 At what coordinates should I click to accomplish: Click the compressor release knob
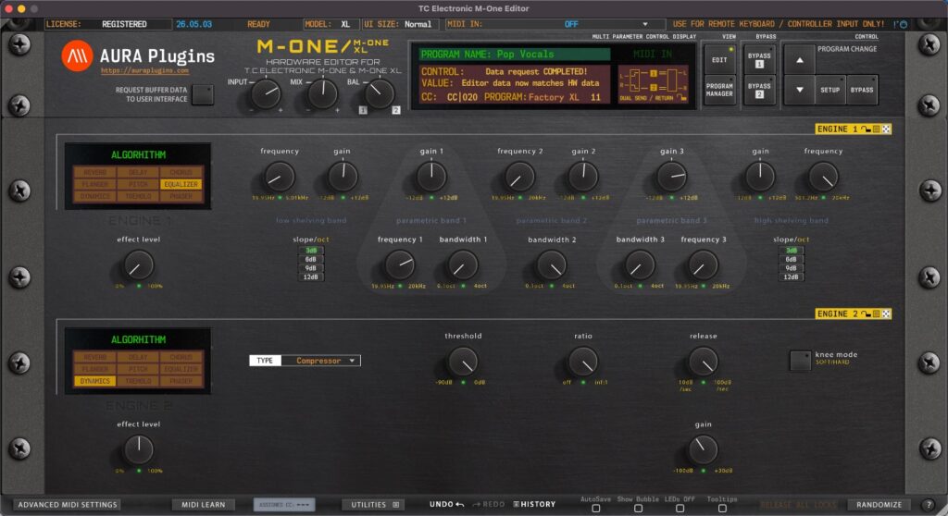click(704, 362)
